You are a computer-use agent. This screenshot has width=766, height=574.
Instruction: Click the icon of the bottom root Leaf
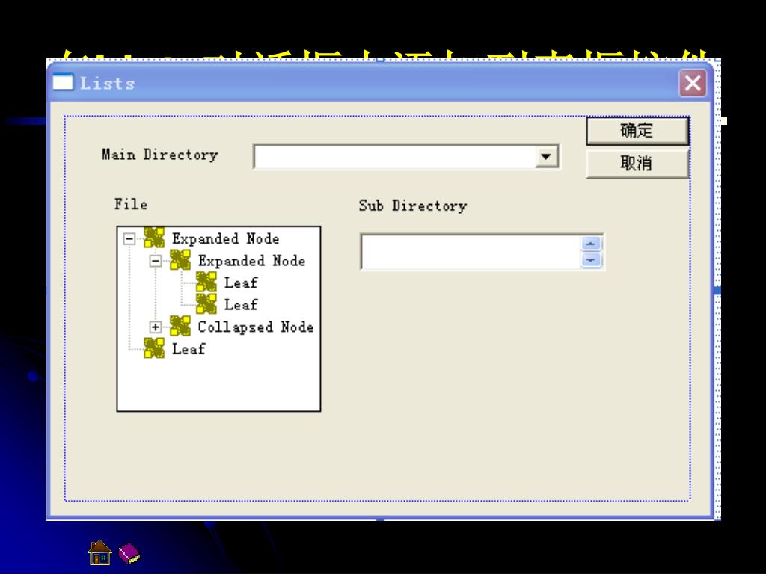[154, 348]
